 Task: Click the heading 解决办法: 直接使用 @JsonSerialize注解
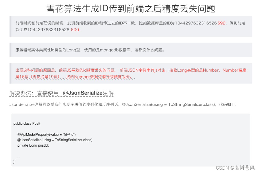point(62,93)
